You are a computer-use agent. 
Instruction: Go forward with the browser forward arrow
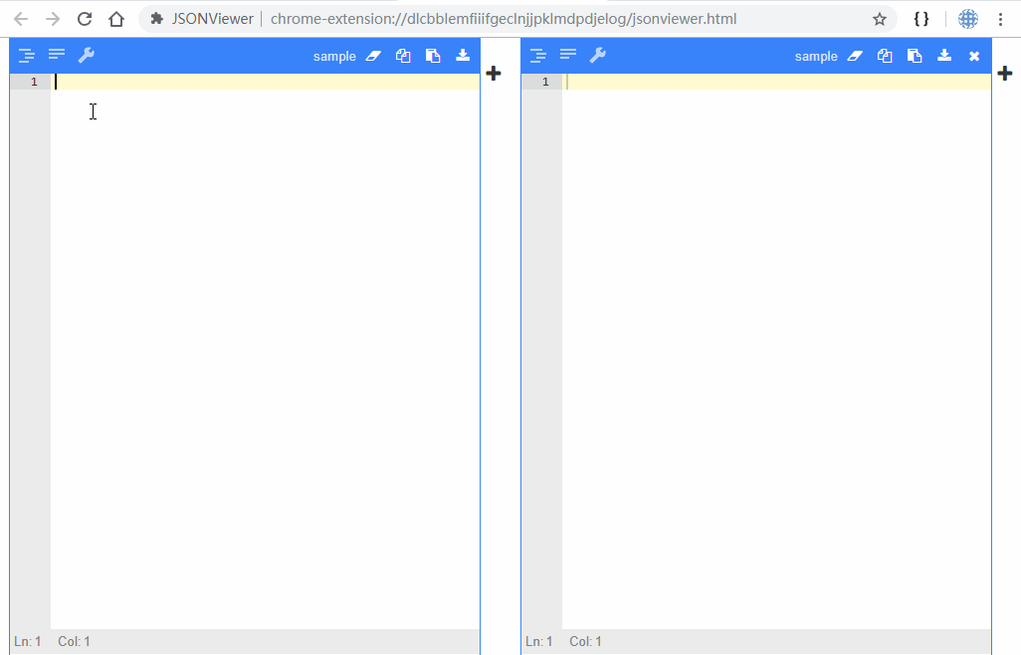53,19
